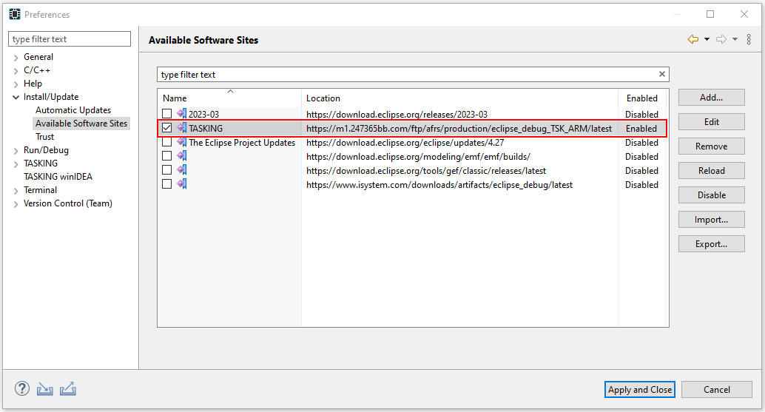Select Available Software Sites tree item
The height and width of the screenshot is (412, 765).
tap(81, 124)
